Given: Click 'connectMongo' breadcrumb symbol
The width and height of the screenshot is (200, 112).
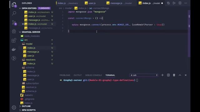Looking at the screenshot, I should [101, 8].
